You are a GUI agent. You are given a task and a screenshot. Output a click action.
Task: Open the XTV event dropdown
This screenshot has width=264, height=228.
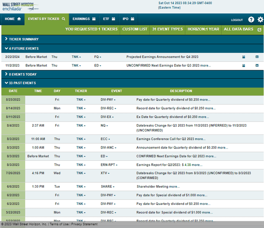[105, 173]
